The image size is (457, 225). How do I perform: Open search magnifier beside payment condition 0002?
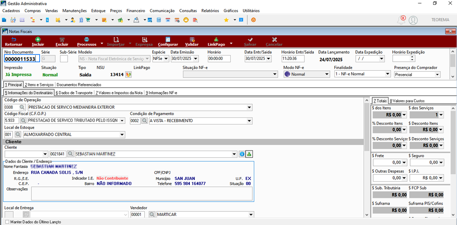pyautogui.click(x=145, y=120)
